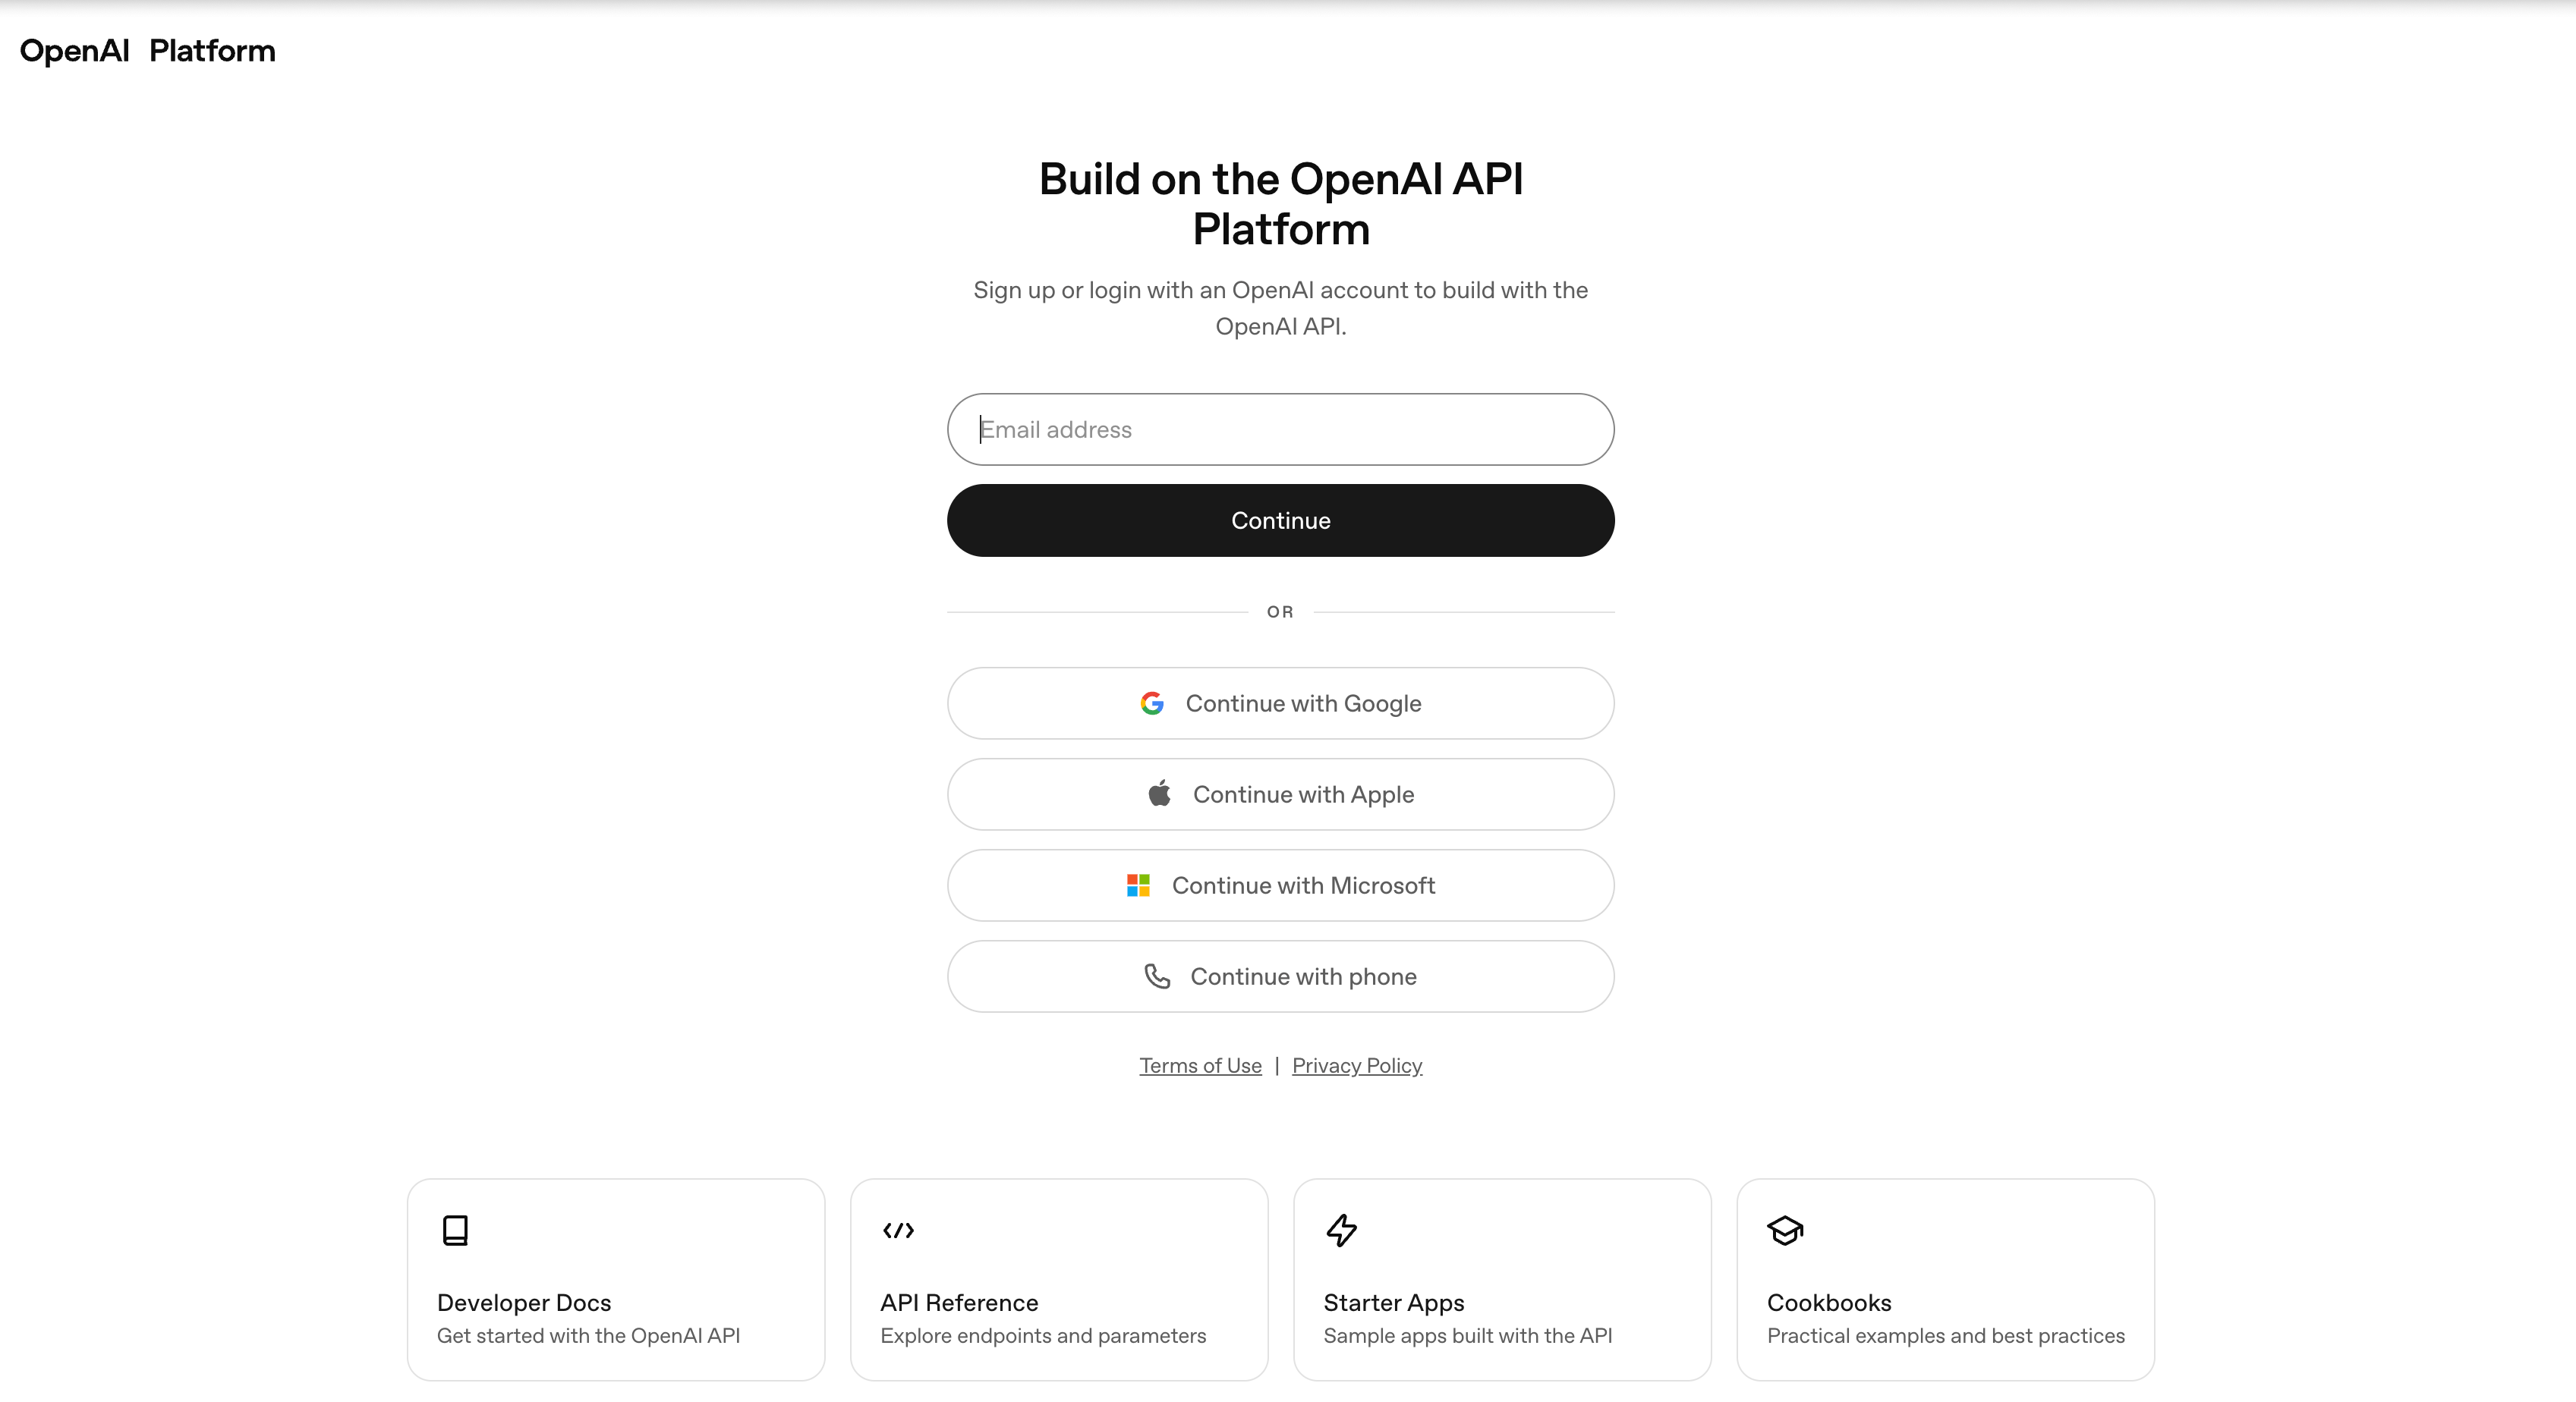This screenshot has width=2576, height=1402.
Task: Select Continue with Microsoft
Action: click(1280, 885)
